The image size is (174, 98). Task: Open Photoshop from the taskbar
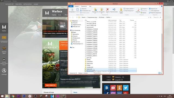click(24, 96)
